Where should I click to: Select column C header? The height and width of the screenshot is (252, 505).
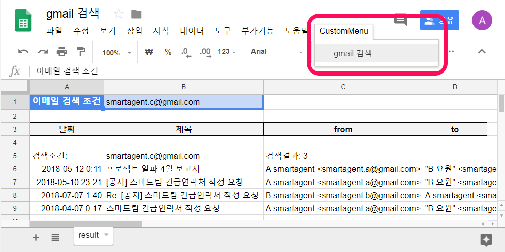[343, 87]
